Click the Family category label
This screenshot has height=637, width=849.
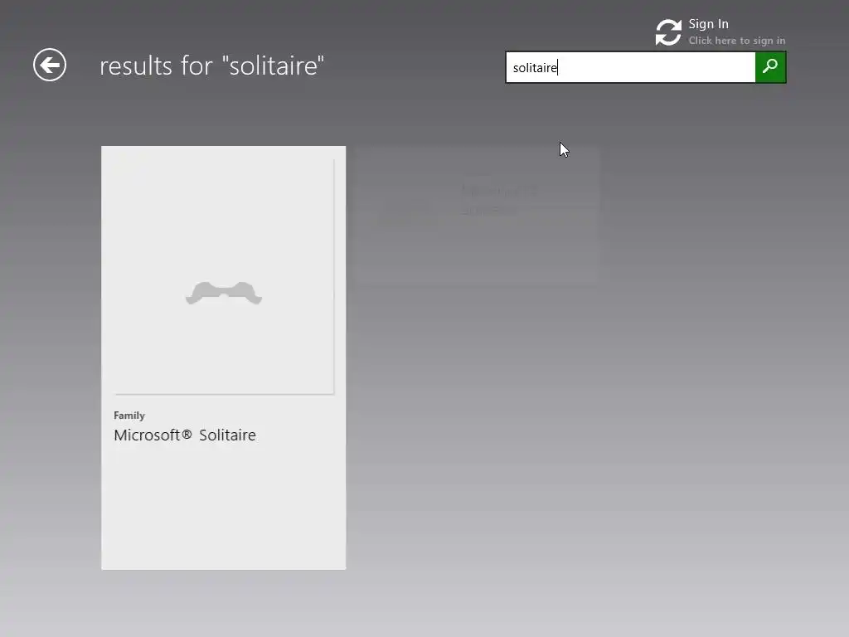click(x=129, y=416)
